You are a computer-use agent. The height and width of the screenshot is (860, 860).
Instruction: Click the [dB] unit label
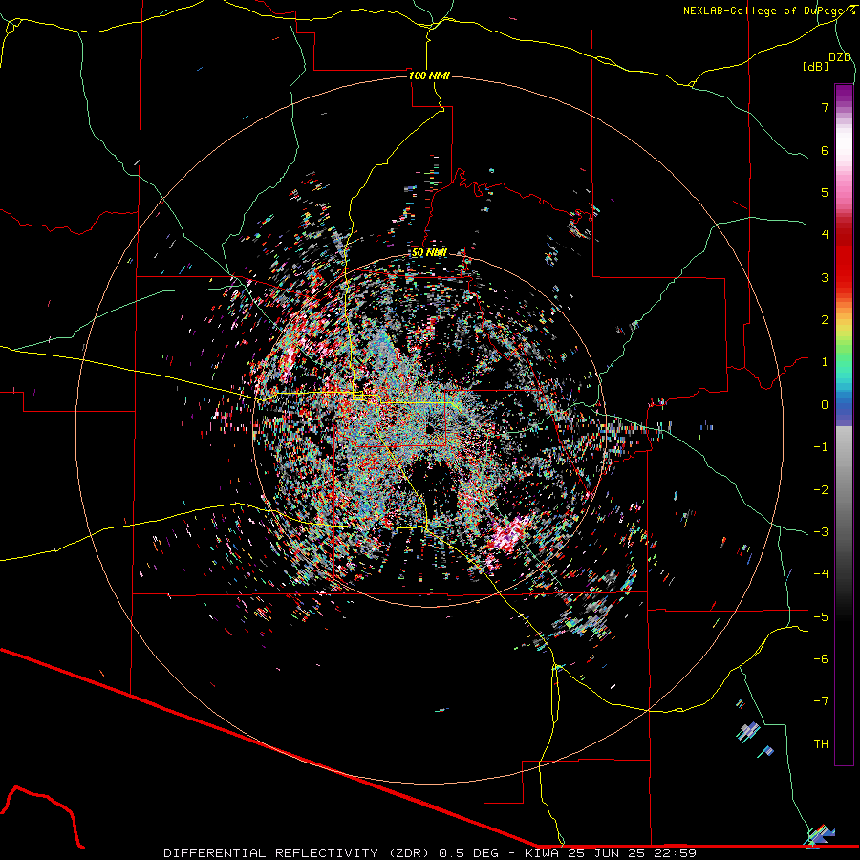coord(815,66)
